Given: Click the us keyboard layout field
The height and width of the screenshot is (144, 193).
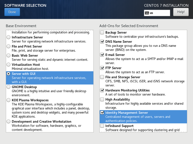Looking at the screenshot, I should [x=159, y=13].
